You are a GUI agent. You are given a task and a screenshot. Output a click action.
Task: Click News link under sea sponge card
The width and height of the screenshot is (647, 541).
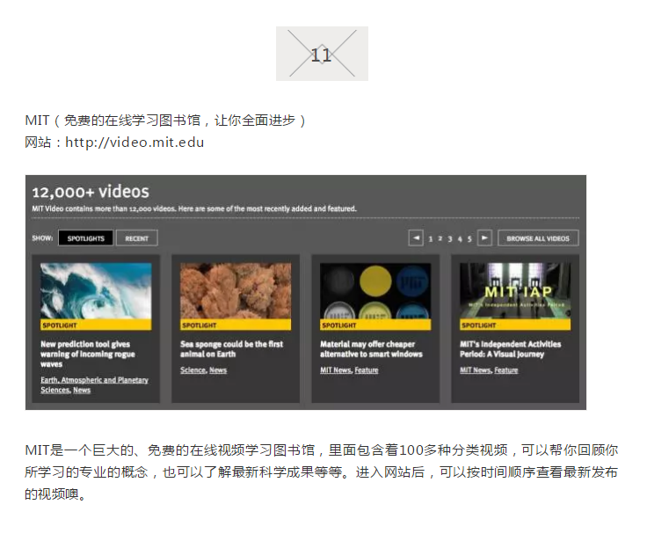tap(218, 370)
